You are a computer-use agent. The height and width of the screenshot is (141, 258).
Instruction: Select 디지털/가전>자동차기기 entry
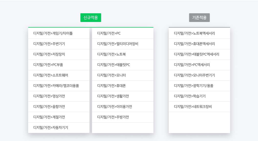pos(51,128)
